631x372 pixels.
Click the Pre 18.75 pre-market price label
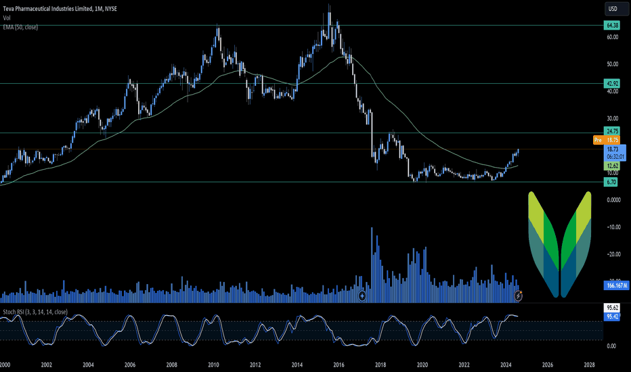click(x=607, y=140)
